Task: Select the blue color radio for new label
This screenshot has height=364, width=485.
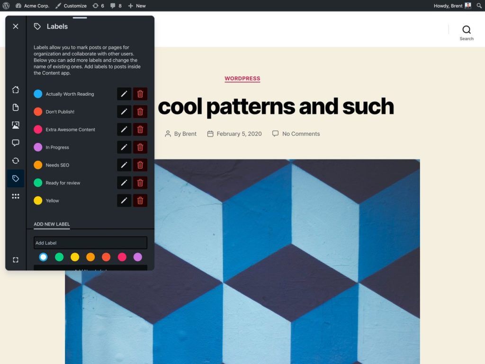Action: (x=43, y=257)
